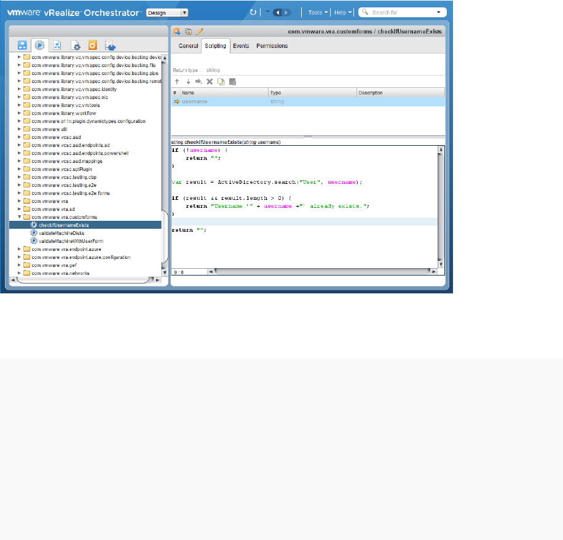This screenshot has height=540, width=563.
Task: Click the pencil edit icon above the tabs
Action: (x=199, y=31)
